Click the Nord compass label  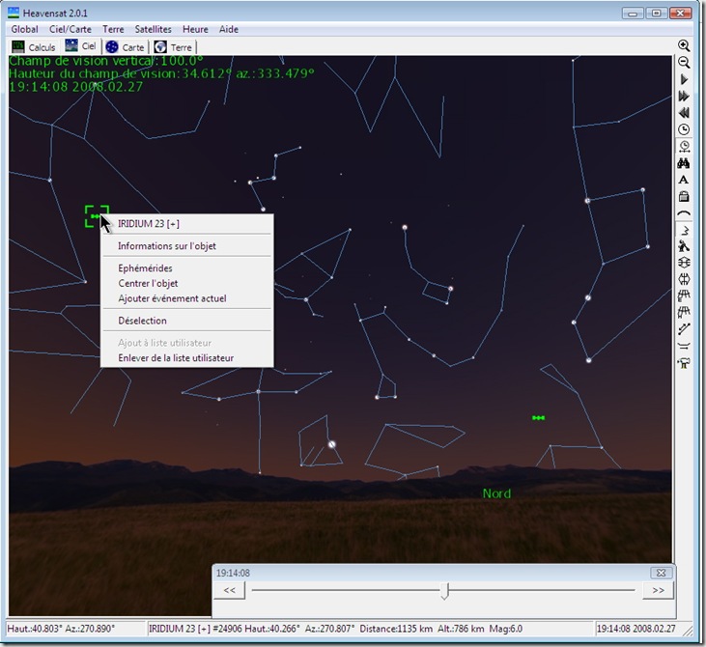pos(496,493)
